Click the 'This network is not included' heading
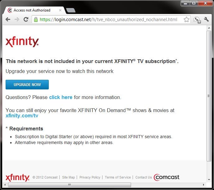 [92, 61]
